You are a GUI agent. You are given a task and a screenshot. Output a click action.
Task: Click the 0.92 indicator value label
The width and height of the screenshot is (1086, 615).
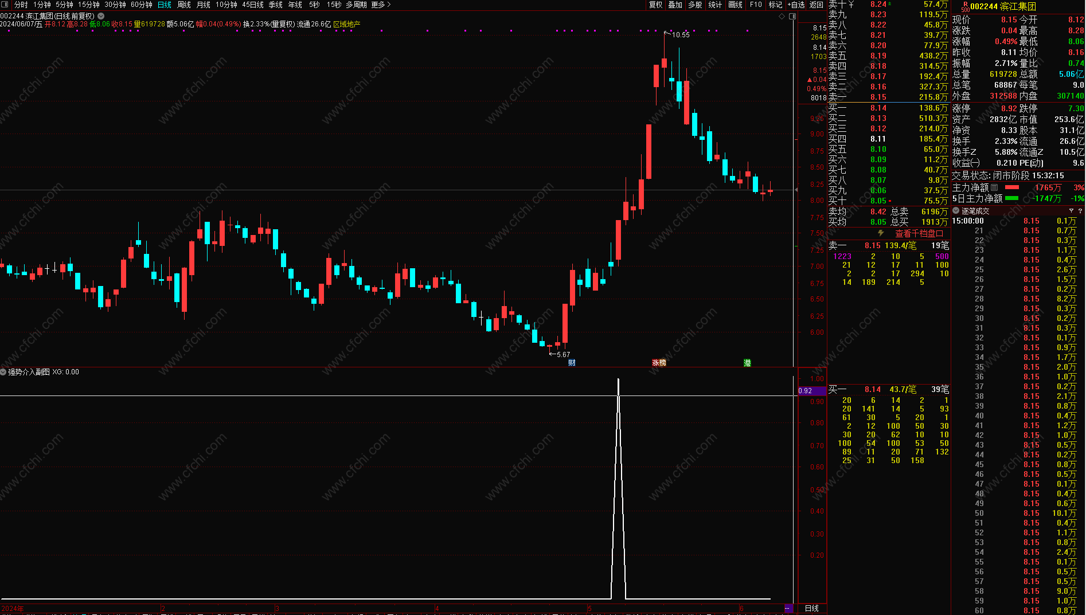point(811,391)
